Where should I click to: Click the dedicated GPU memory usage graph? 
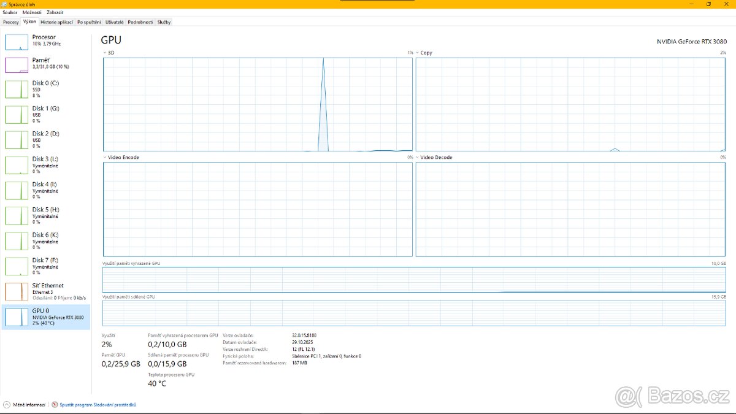point(414,280)
